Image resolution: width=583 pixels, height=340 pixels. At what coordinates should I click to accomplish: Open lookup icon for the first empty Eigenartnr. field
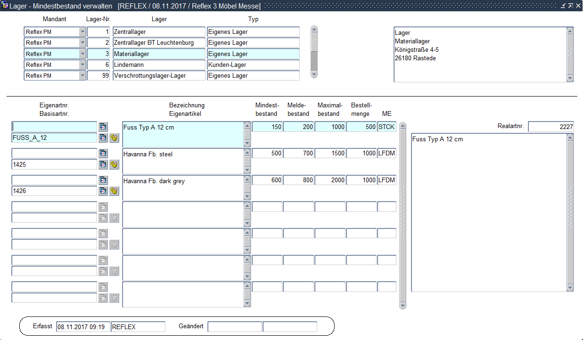[x=103, y=127]
